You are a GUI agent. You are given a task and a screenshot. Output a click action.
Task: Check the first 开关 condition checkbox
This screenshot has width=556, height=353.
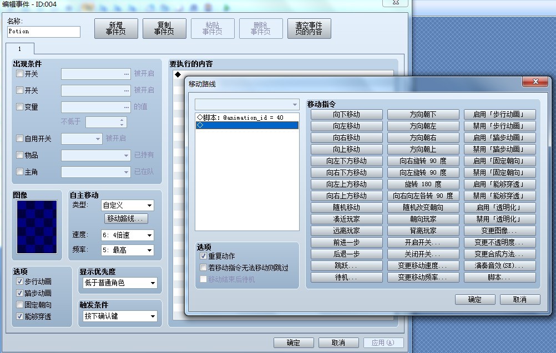[20, 74]
